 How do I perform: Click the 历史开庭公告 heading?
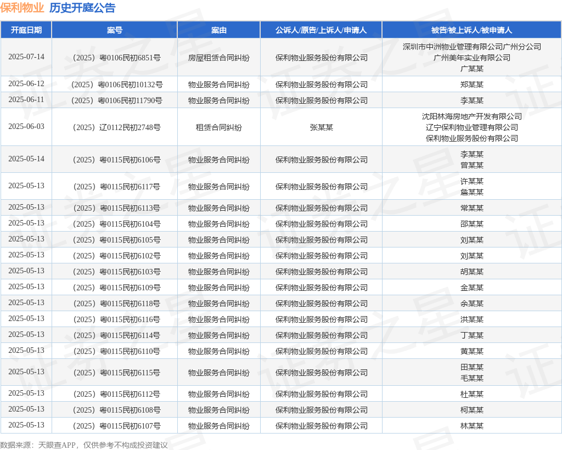point(82,8)
